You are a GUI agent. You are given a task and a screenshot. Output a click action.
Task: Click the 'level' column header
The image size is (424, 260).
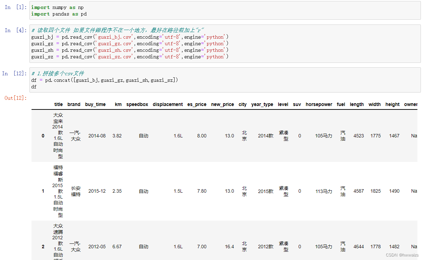pyautogui.click(x=283, y=104)
